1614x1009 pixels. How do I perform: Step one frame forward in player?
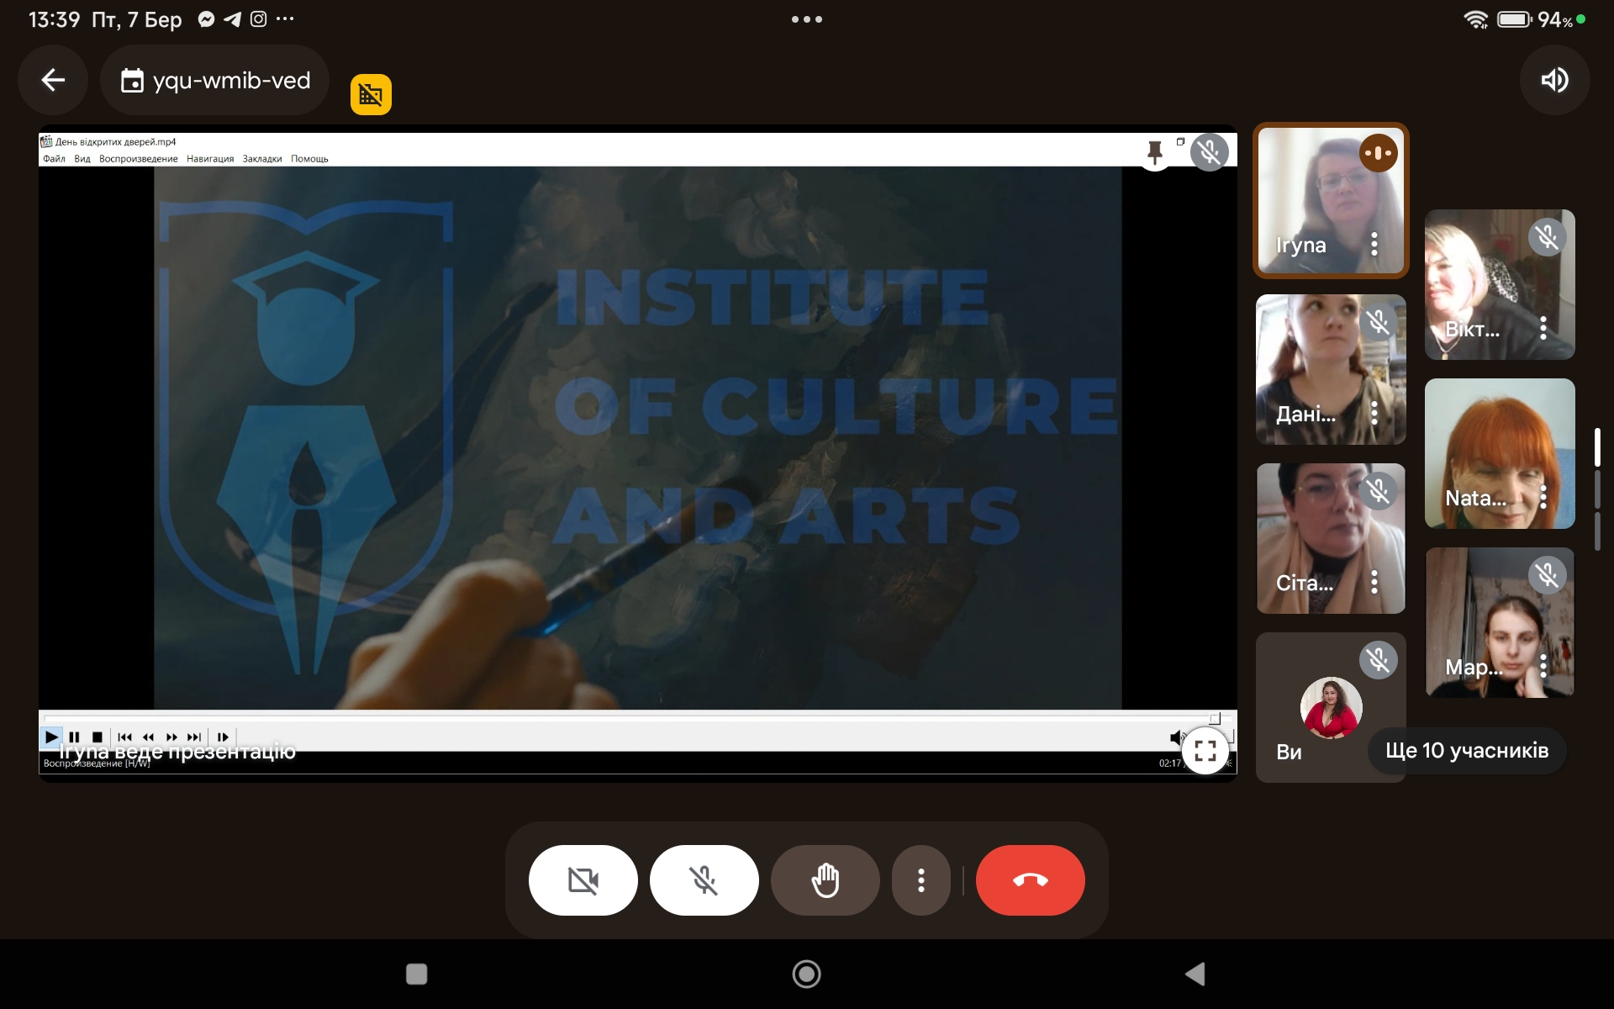point(223,737)
